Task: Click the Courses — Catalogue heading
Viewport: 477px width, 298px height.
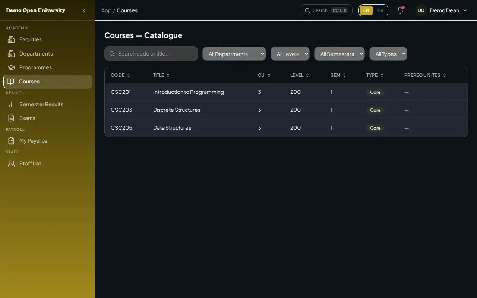Action: 143,35
